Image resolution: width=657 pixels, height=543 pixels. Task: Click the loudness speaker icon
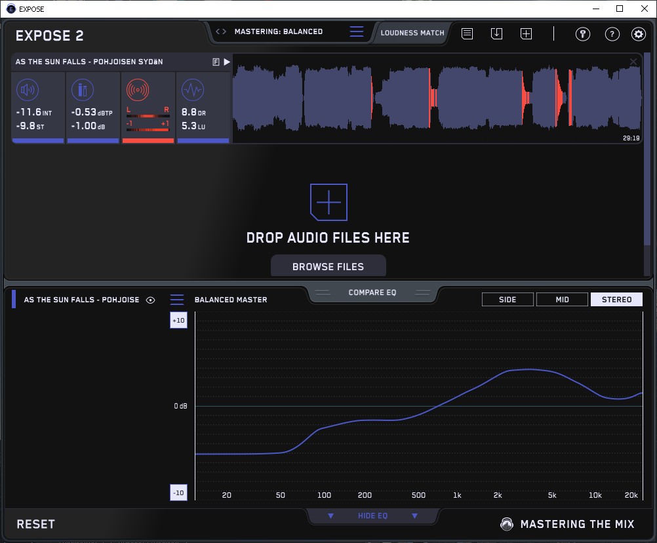(28, 90)
